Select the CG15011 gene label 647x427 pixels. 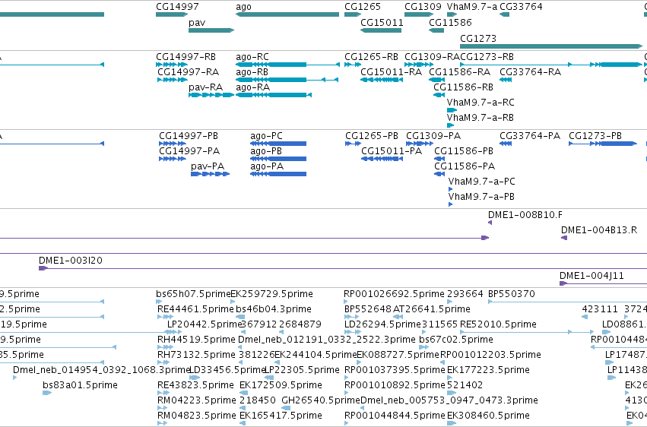click(x=382, y=22)
